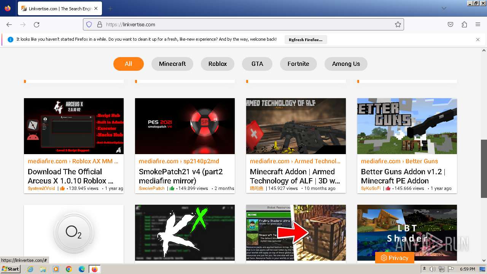Click the 145.927 views text
The width and height of the screenshot is (487, 274).
coord(283,188)
